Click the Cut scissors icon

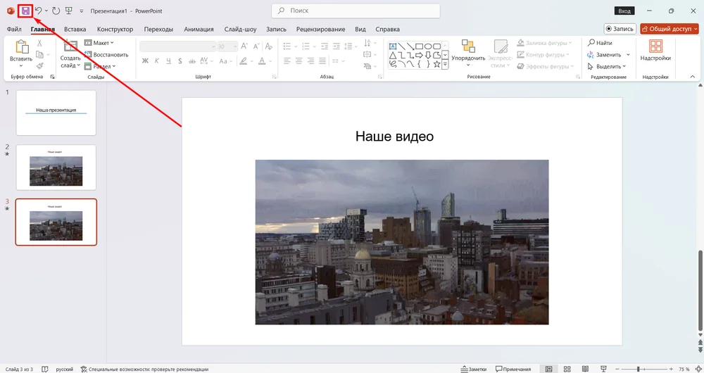tap(39, 44)
